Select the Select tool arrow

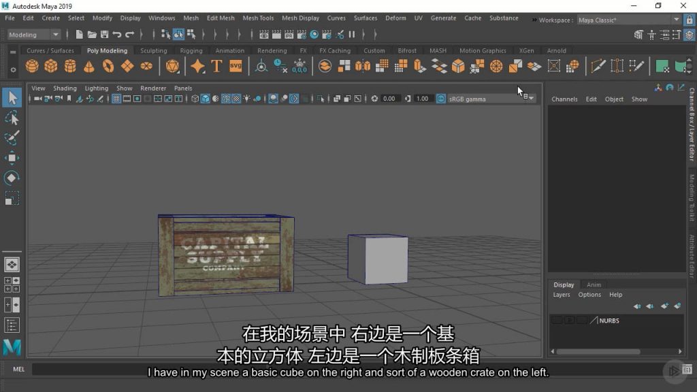[12, 97]
